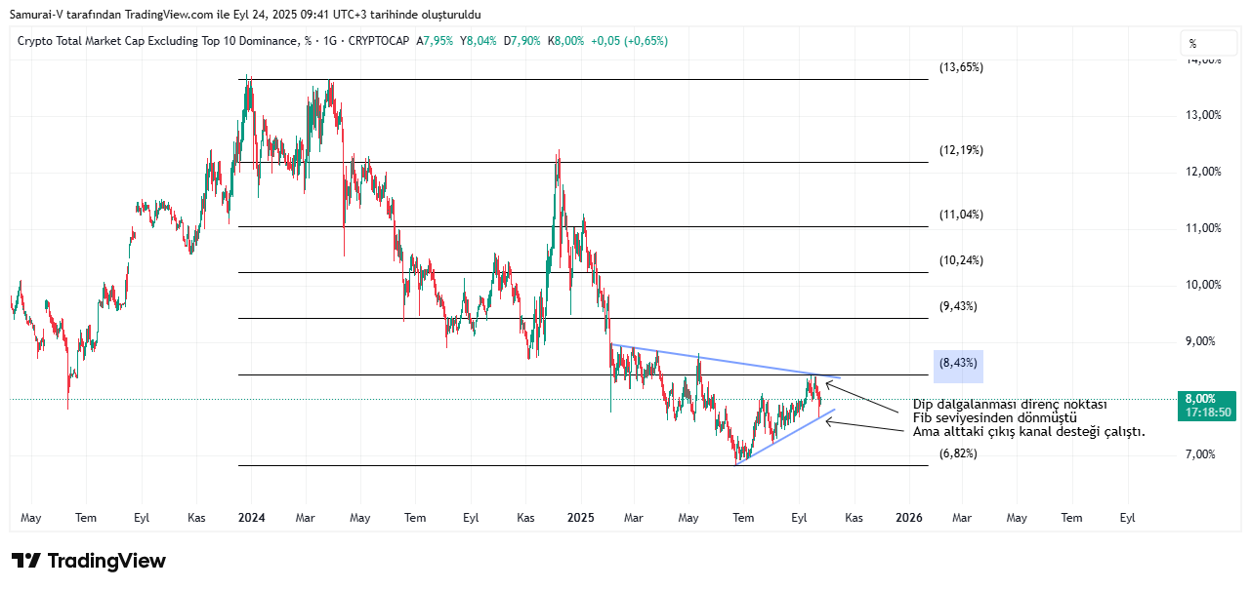Click the 2026 label on the time axis

point(909,518)
